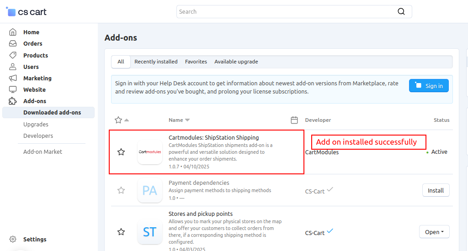Select the Available upgrade tab

tap(236, 62)
